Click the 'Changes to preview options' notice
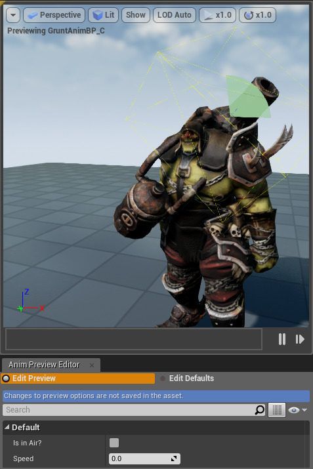Viewport: 313px width, 469px height. click(x=156, y=396)
